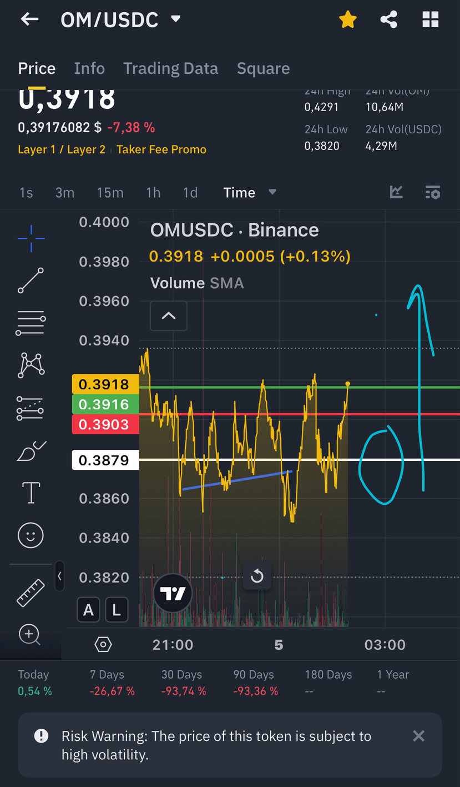Open the grid layout icon
460x787 pixels.
pos(430,20)
